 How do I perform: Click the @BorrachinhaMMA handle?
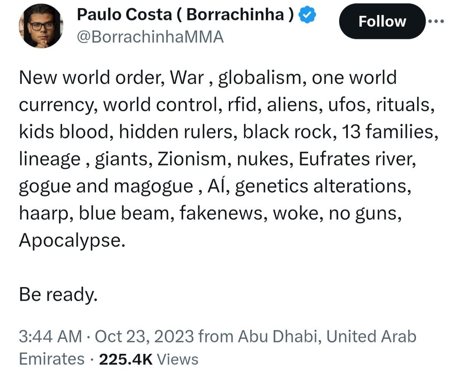tap(150, 37)
